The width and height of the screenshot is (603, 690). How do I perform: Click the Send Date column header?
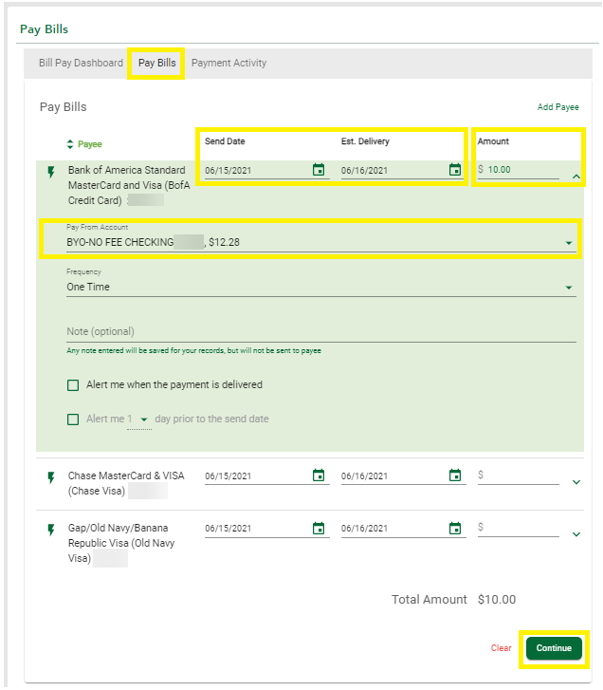[x=225, y=141]
